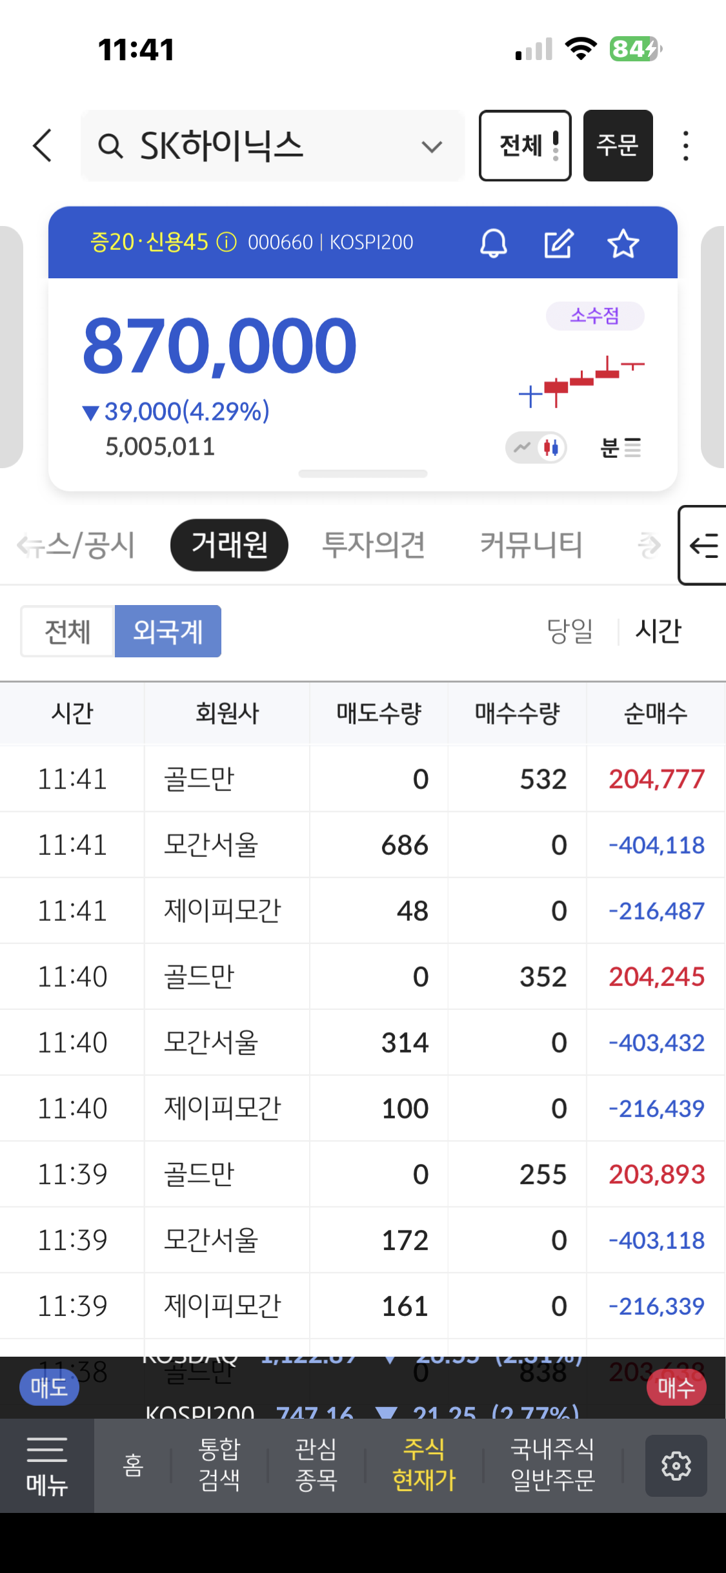Tap the back arrow icon
This screenshot has width=726, height=1573.
tap(43, 145)
